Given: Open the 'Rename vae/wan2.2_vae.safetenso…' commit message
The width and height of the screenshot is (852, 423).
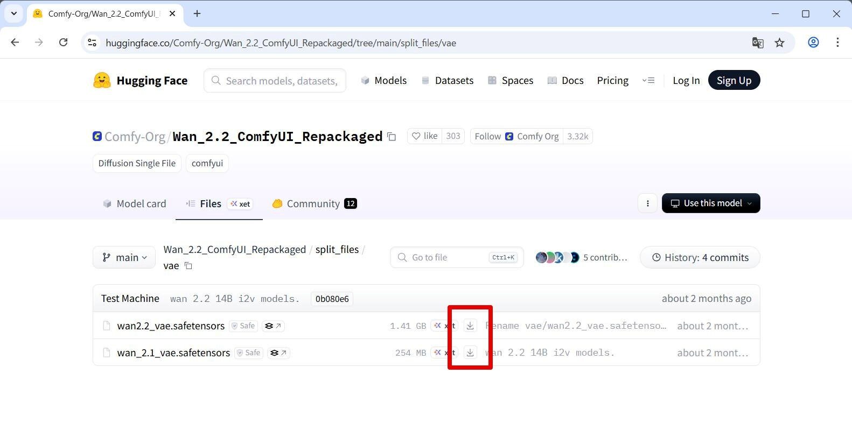Looking at the screenshot, I should [x=576, y=326].
